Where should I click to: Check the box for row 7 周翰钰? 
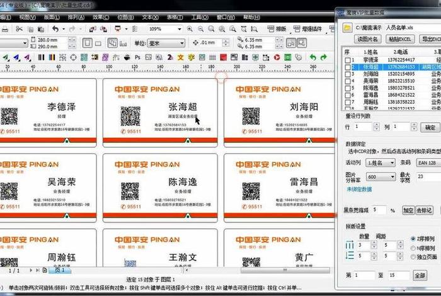coord(348,102)
